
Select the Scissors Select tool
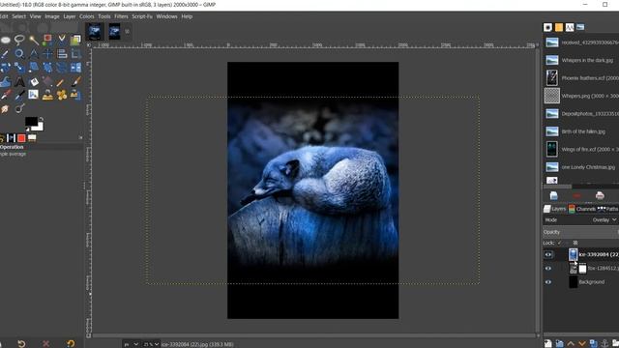[x=62, y=40]
